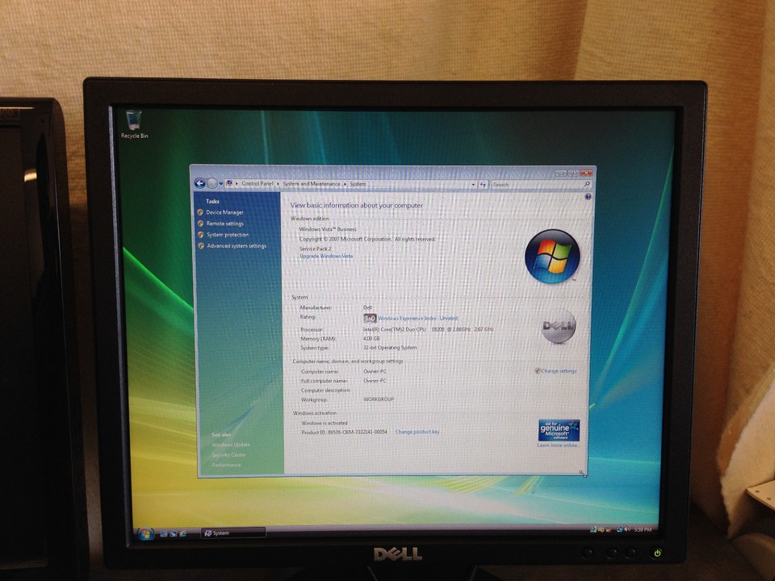The image size is (775, 581).
Task: Launch Internet Explorer from Quick Launch
Action: click(x=182, y=533)
